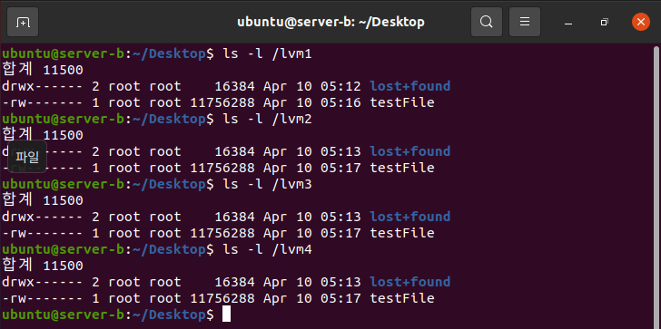Click lost+found in the /lvm1 listing
661x329 pixels.
[x=410, y=86]
